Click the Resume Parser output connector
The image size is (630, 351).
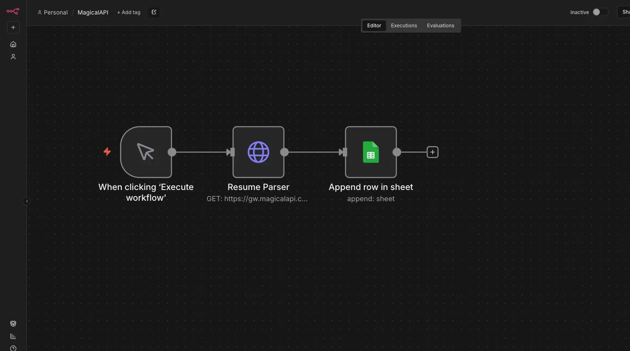[284, 152]
